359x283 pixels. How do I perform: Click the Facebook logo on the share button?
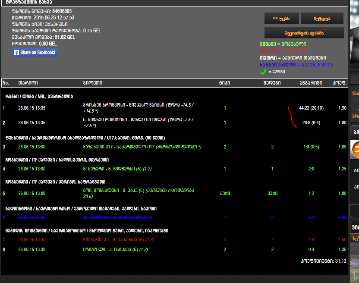(16, 53)
